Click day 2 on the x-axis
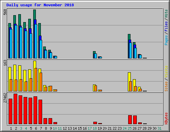Image resolution: width=170 pixels, height=132 pixels. pyautogui.click(x=16, y=128)
